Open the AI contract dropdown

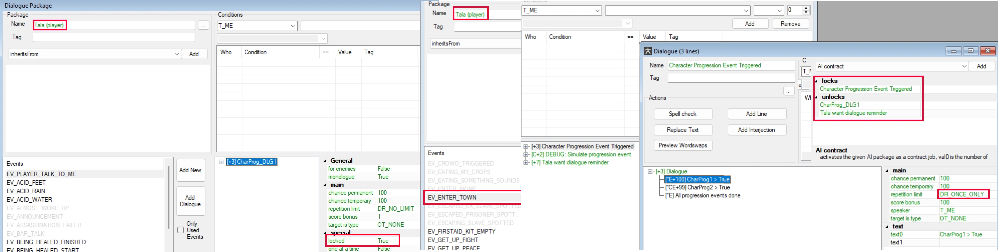(x=964, y=66)
